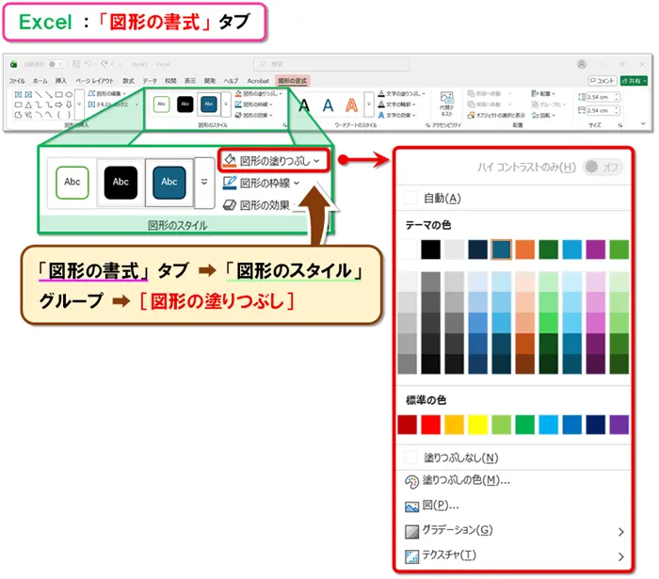Select orange theme color swatch
The image size is (659, 579).
(525, 249)
